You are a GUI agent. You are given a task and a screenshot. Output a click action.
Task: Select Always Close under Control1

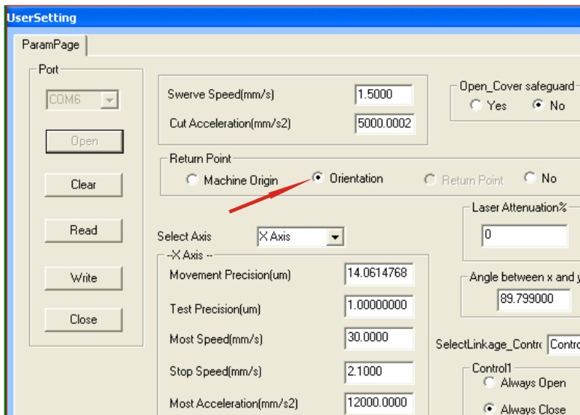tap(489, 409)
